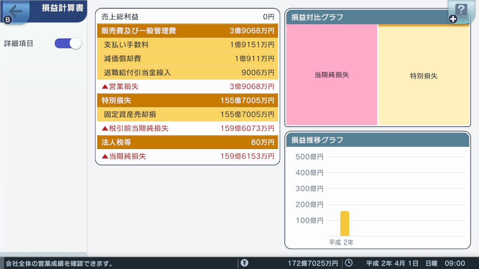Toggle the 税引前当期純損失 row selection
The height and width of the screenshot is (269, 479).
tap(187, 128)
